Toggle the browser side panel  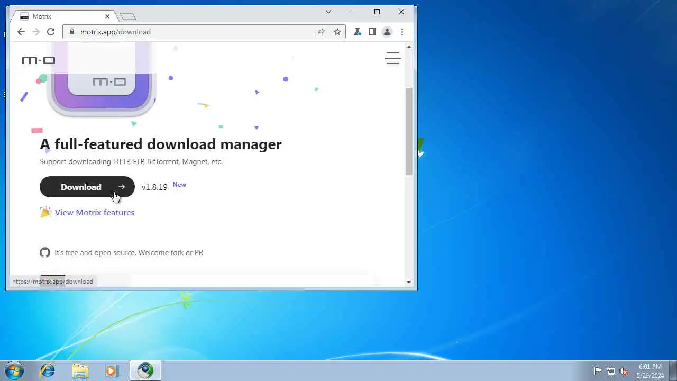[x=372, y=32]
